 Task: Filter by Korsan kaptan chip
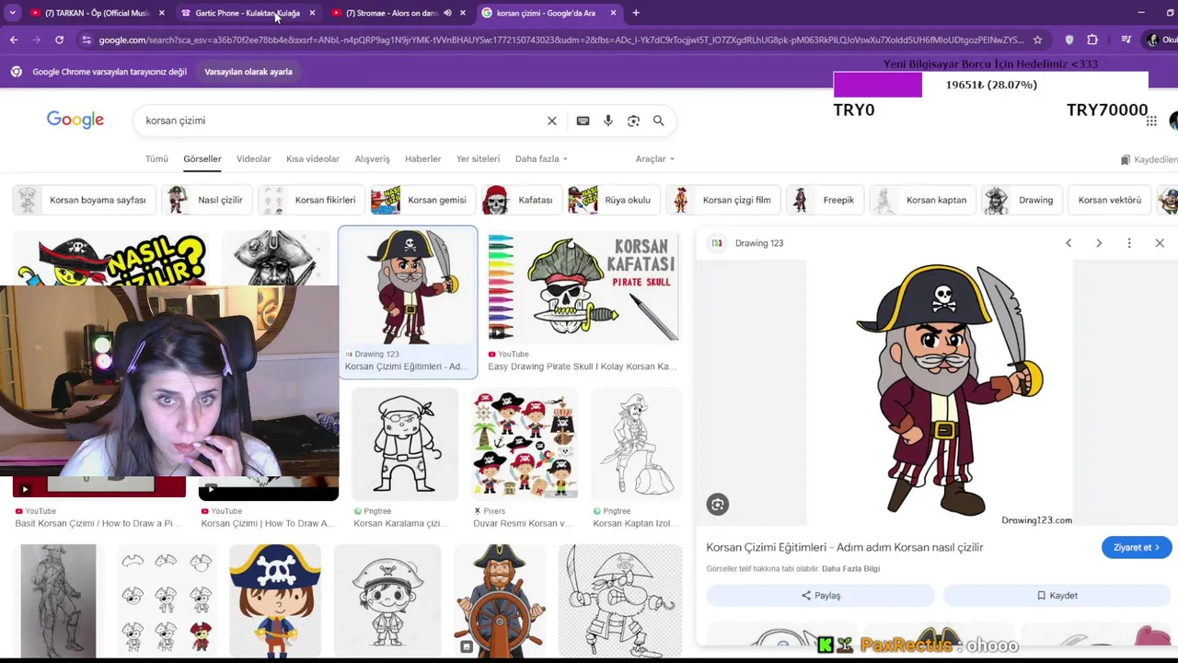click(x=922, y=200)
